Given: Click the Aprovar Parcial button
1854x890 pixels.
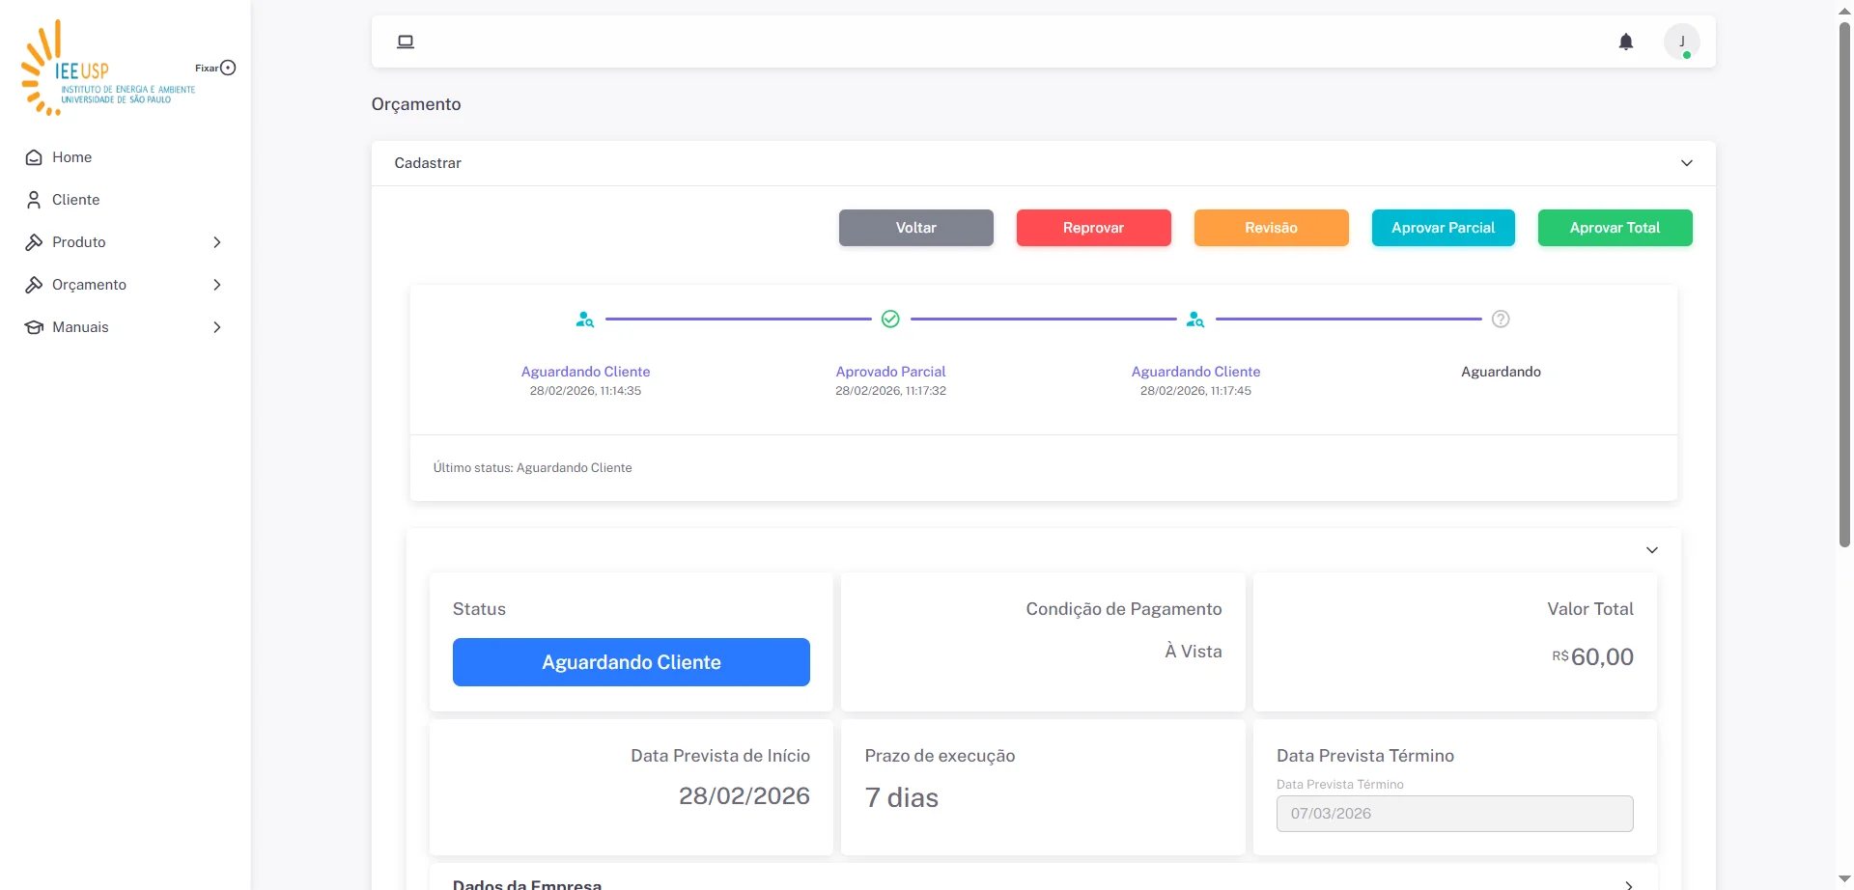Looking at the screenshot, I should [1444, 228].
